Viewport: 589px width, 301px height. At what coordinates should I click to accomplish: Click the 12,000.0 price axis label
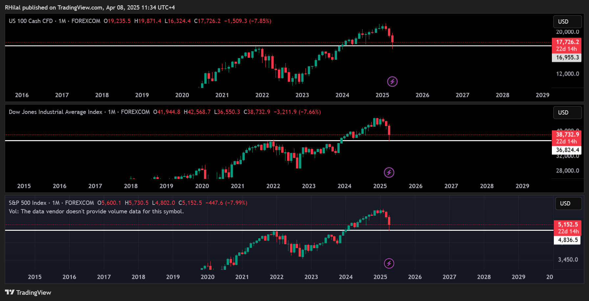567,74
